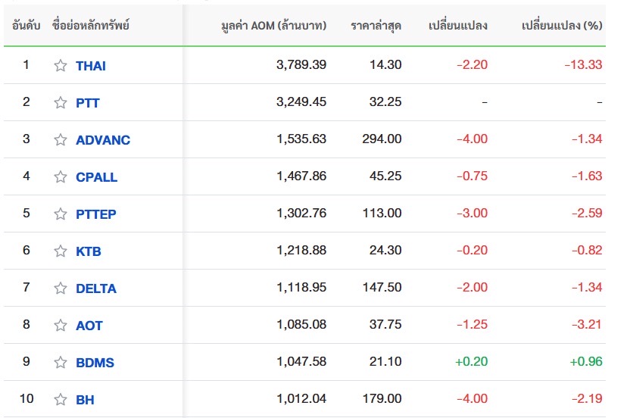Viewport: 627px width, 418px height.
Task: Click the ชื่อย่อหลักทรัพย์ column header
Action: click(x=91, y=26)
